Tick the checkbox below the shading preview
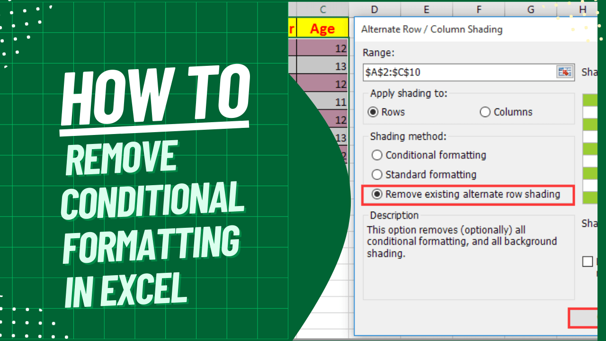This screenshot has width=606, height=341. 588,261
